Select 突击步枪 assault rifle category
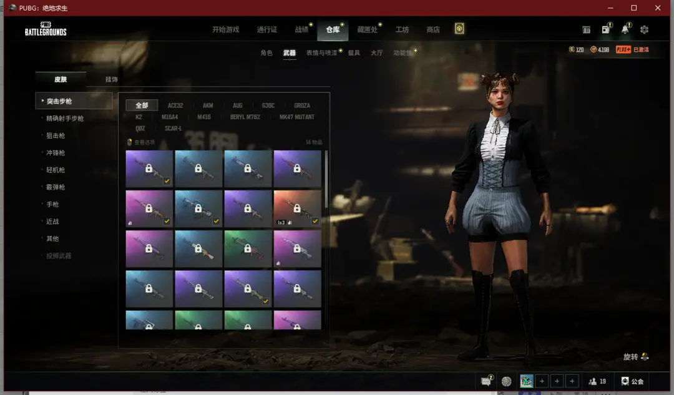This screenshot has height=395, width=674. 74,101
